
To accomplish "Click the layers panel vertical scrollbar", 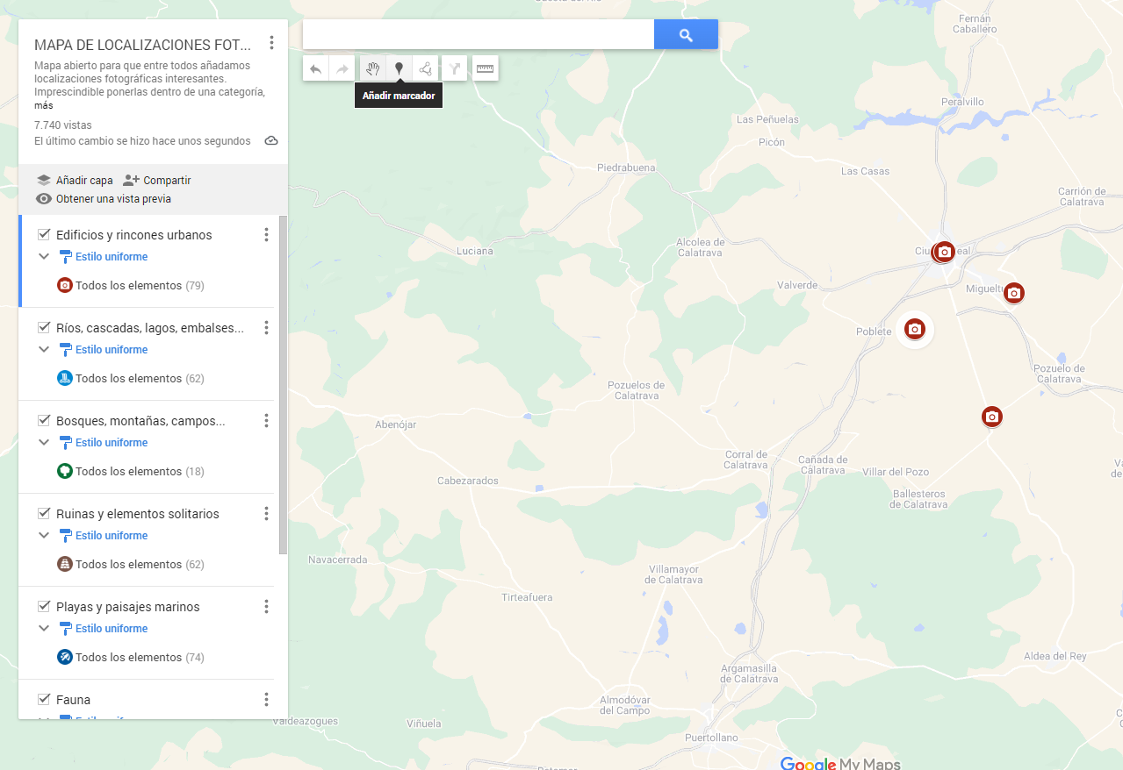I will tap(283, 384).
